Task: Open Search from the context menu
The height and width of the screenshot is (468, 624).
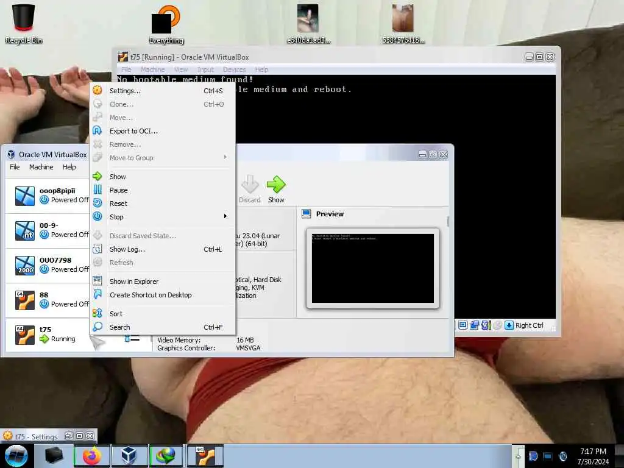Action: pyautogui.click(x=163, y=327)
